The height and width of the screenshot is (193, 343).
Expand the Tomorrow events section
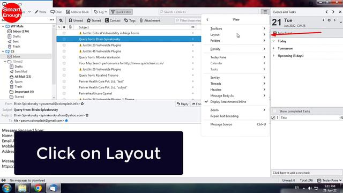click(274, 48)
